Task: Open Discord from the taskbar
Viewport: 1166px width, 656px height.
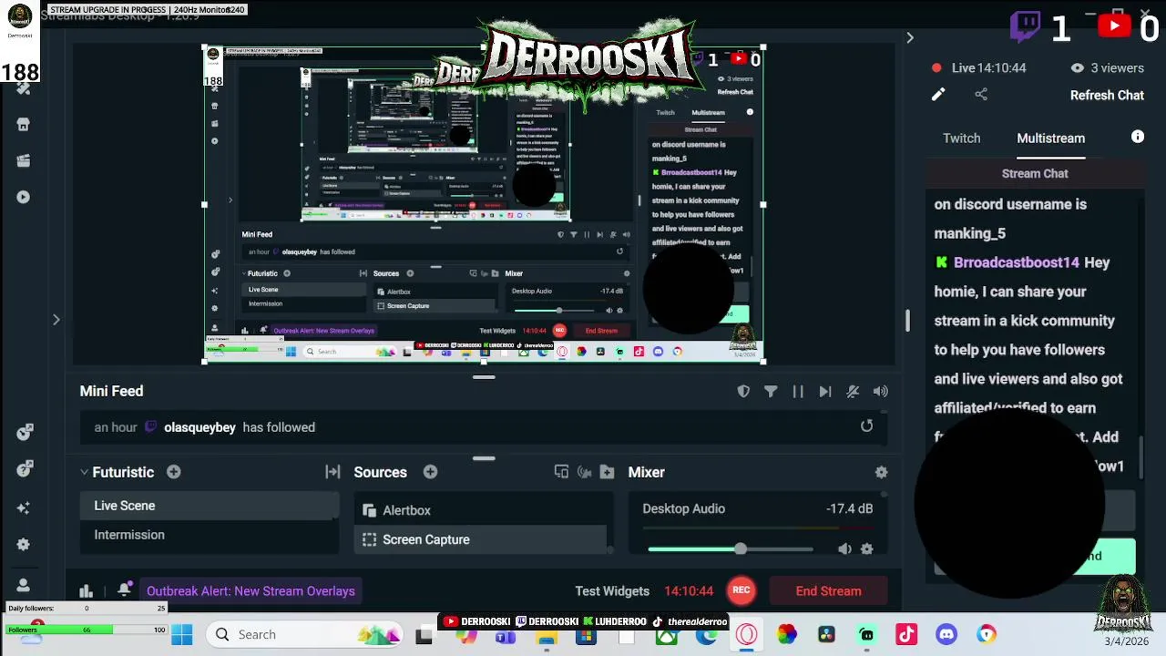Action: tap(946, 634)
